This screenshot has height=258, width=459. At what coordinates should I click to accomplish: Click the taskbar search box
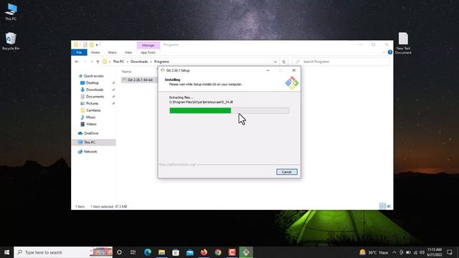(63, 252)
